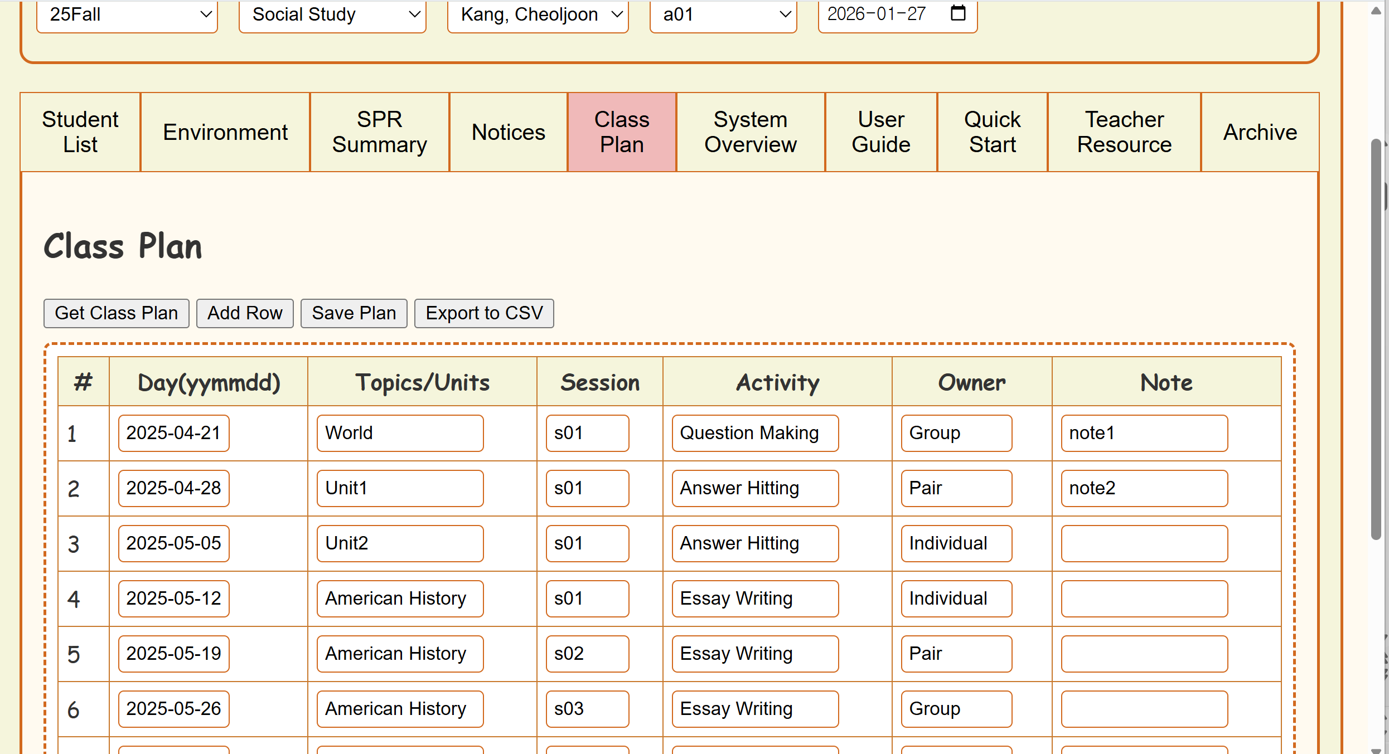Click the Question Making activity field
1389x754 pixels.
(x=754, y=433)
